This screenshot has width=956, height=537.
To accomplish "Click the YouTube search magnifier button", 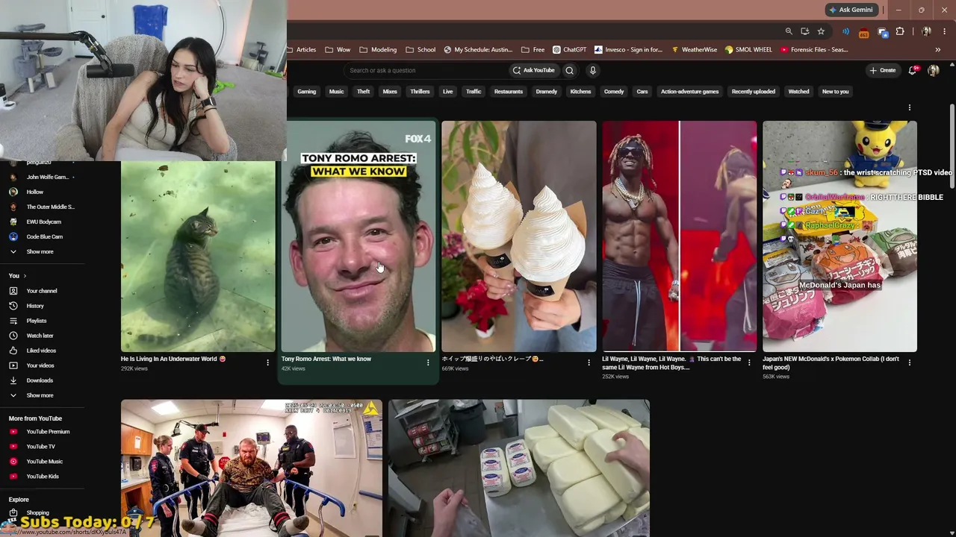I will (x=570, y=70).
